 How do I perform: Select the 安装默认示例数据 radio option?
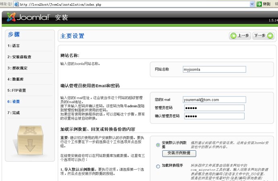158,145
